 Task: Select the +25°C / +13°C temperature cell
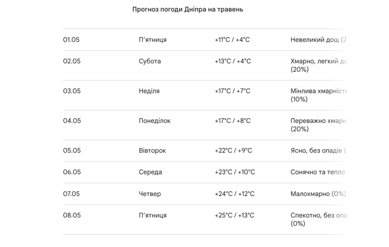click(x=235, y=216)
